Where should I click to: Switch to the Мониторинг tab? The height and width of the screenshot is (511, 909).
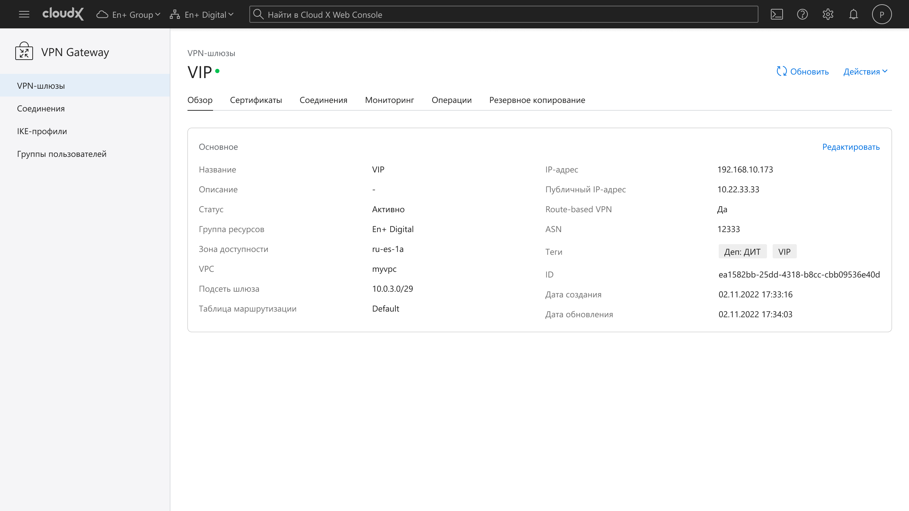click(x=389, y=100)
